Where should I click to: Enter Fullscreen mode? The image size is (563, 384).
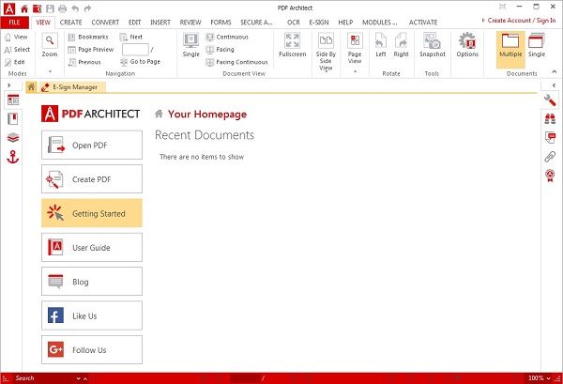[x=292, y=45]
